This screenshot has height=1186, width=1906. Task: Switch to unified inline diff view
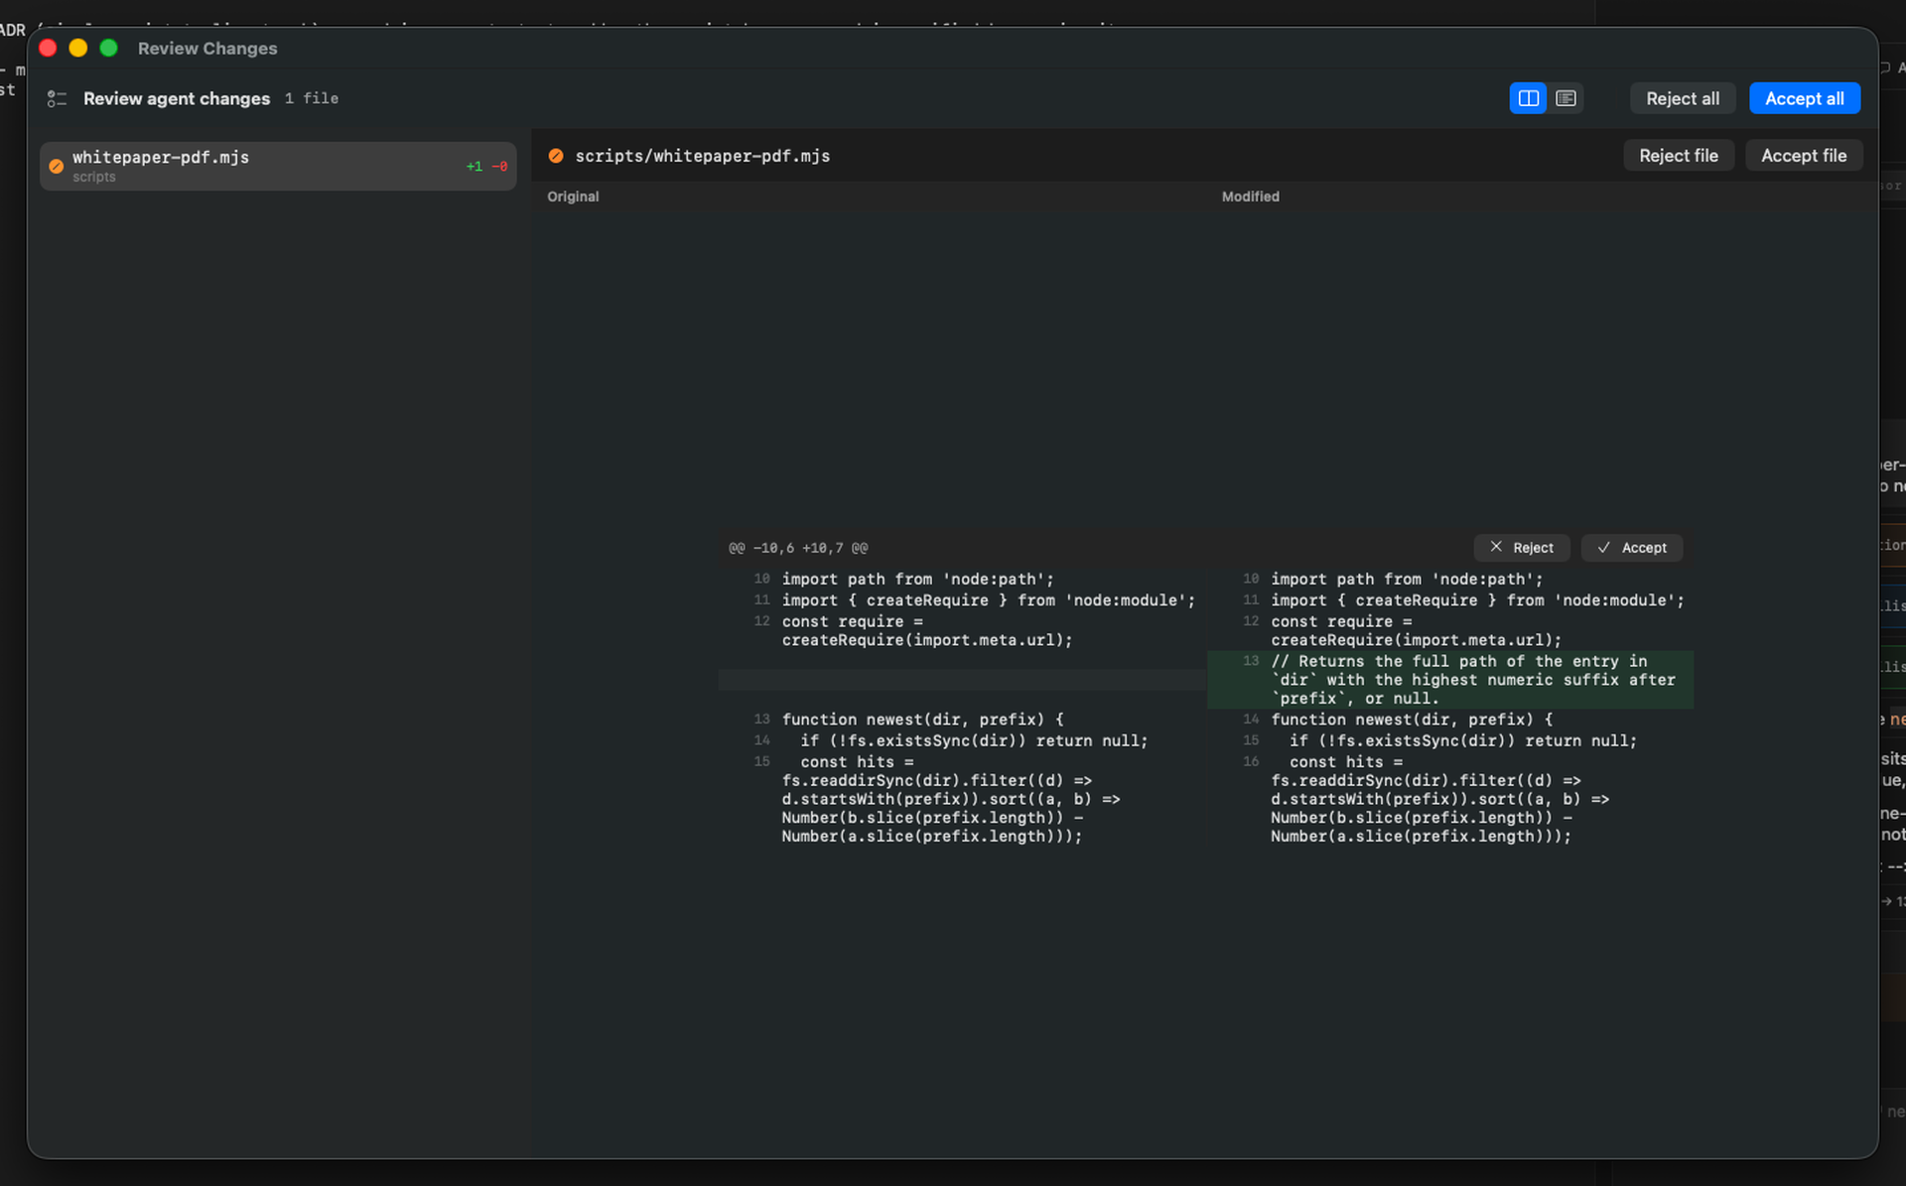(1566, 98)
